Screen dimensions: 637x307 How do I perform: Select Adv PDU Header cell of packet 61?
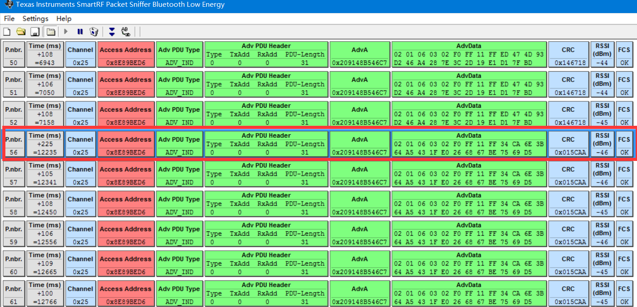(266, 293)
